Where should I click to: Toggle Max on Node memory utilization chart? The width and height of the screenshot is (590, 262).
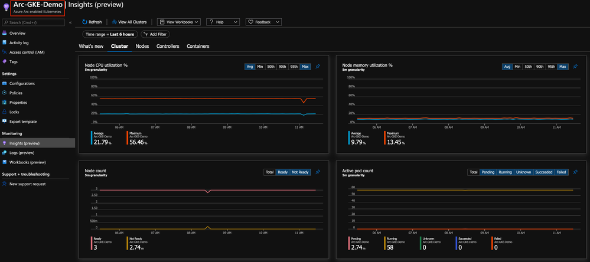[563, 67]
